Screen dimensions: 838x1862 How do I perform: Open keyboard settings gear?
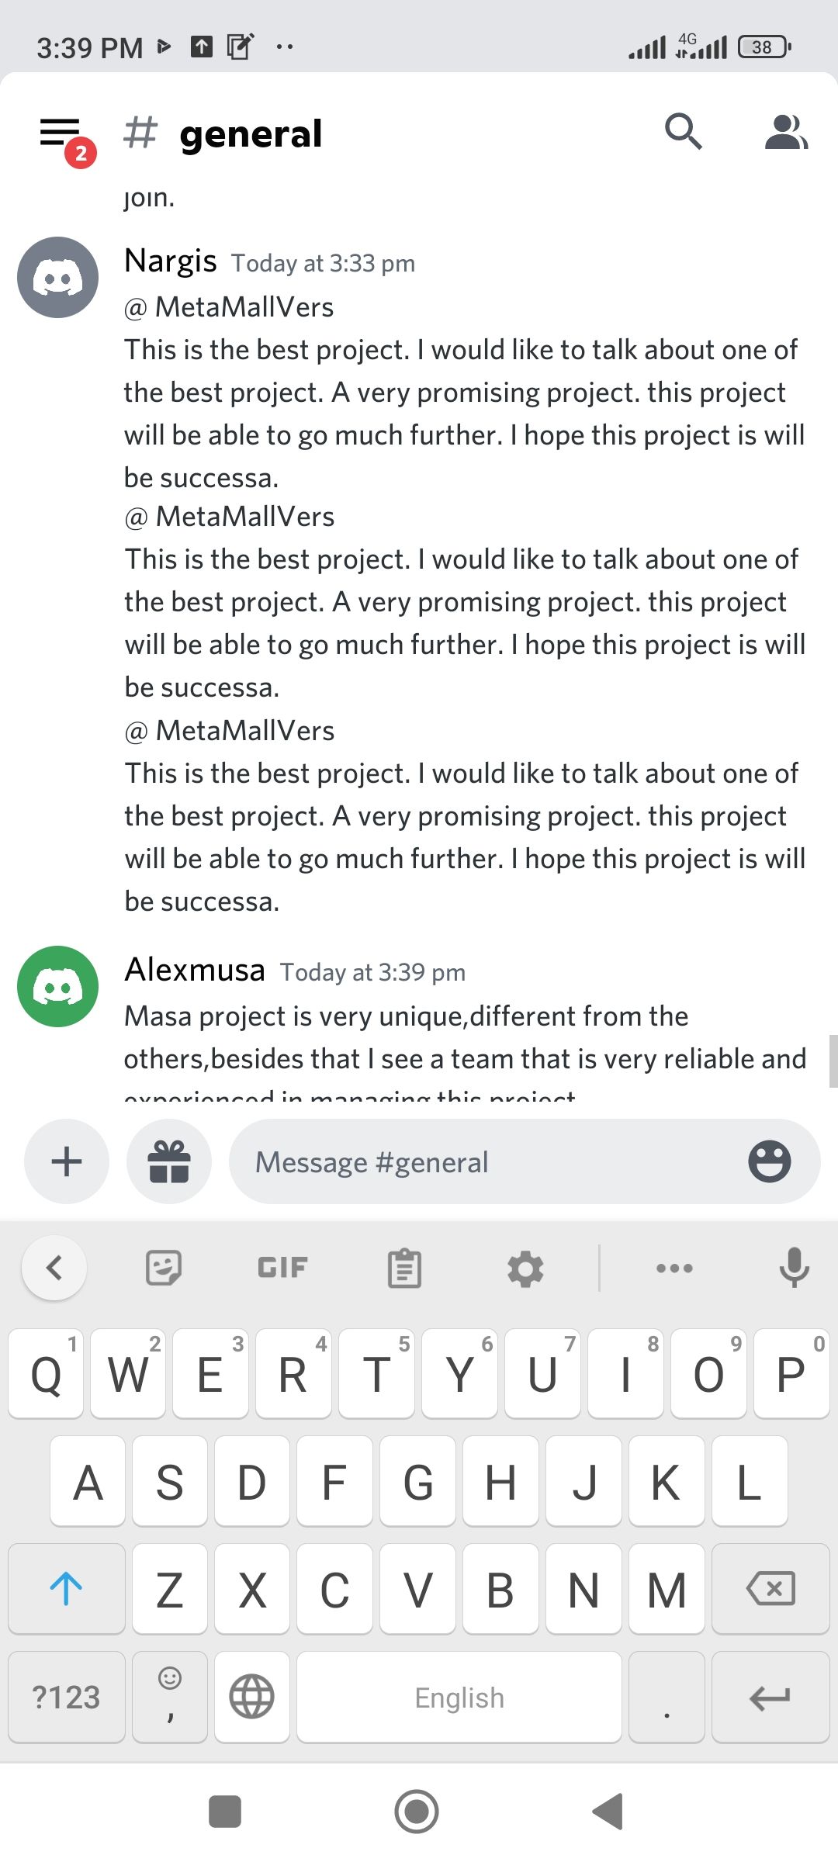[x=525, y=1269]
